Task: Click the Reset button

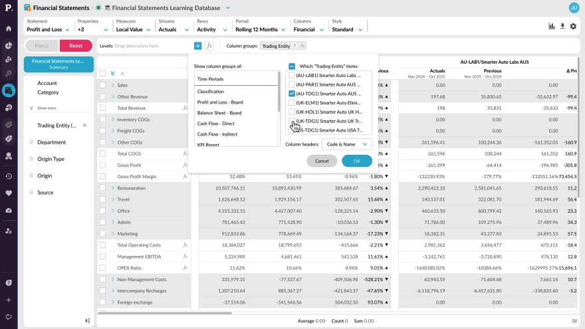Action: click(76, 45)
